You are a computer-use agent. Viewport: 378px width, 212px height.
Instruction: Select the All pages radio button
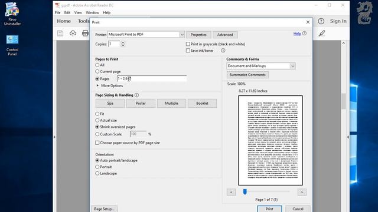[x=97, y=65]
